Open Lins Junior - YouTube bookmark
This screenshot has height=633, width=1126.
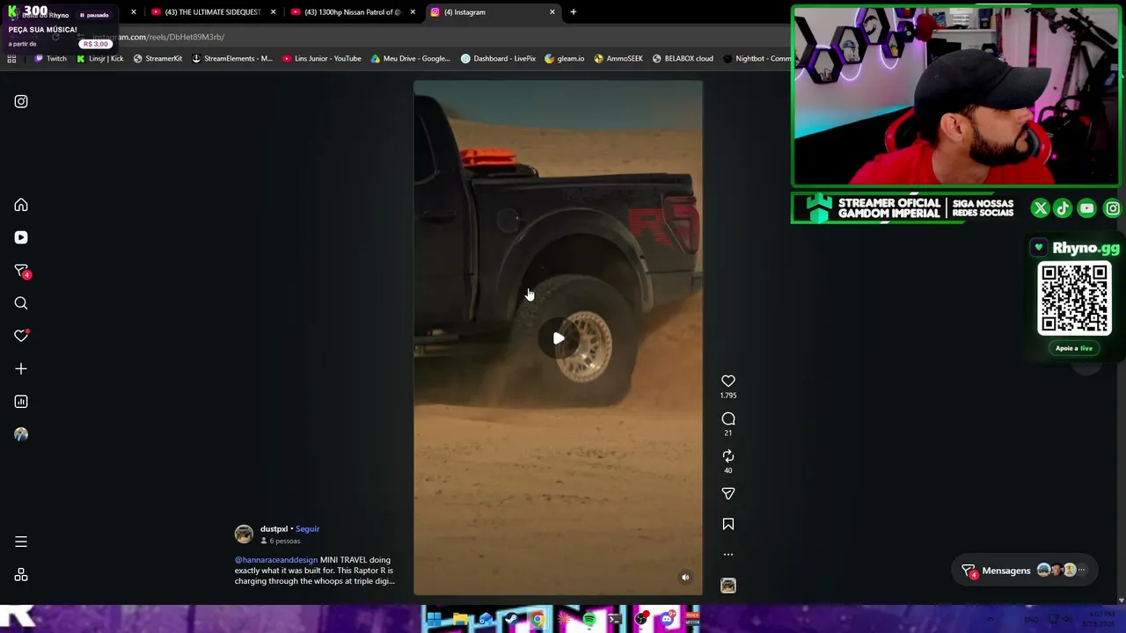pyautogui.click(x=322, y=59)
